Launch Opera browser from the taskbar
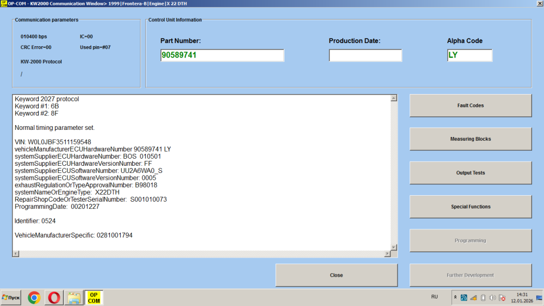The width and height of the screenshot is (544, 306). click(x=54, y=297)
